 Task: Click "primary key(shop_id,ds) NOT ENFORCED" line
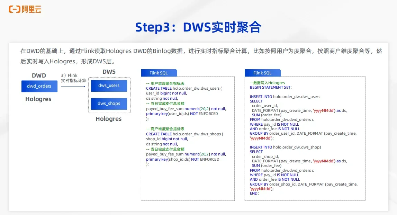[182, 159]
